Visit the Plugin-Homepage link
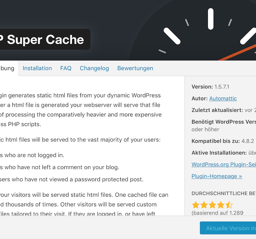Screen dimensions: 256x239 coord(217,176)
